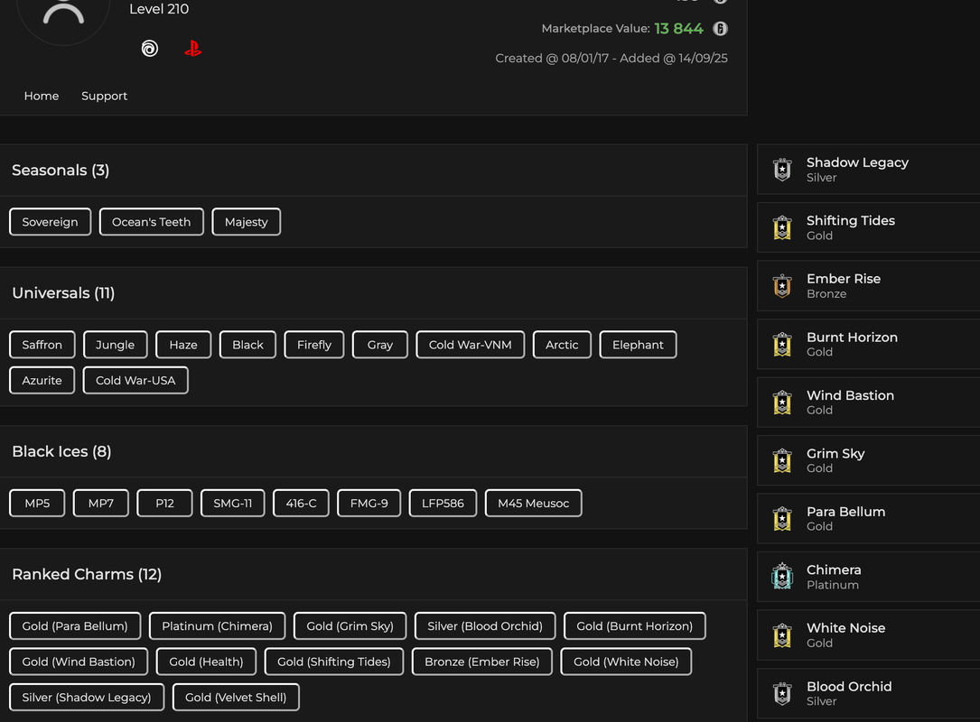Click the Cold War-USA skin tag
Viewport: 980px width, 722px height.
[x=135, y=380]
